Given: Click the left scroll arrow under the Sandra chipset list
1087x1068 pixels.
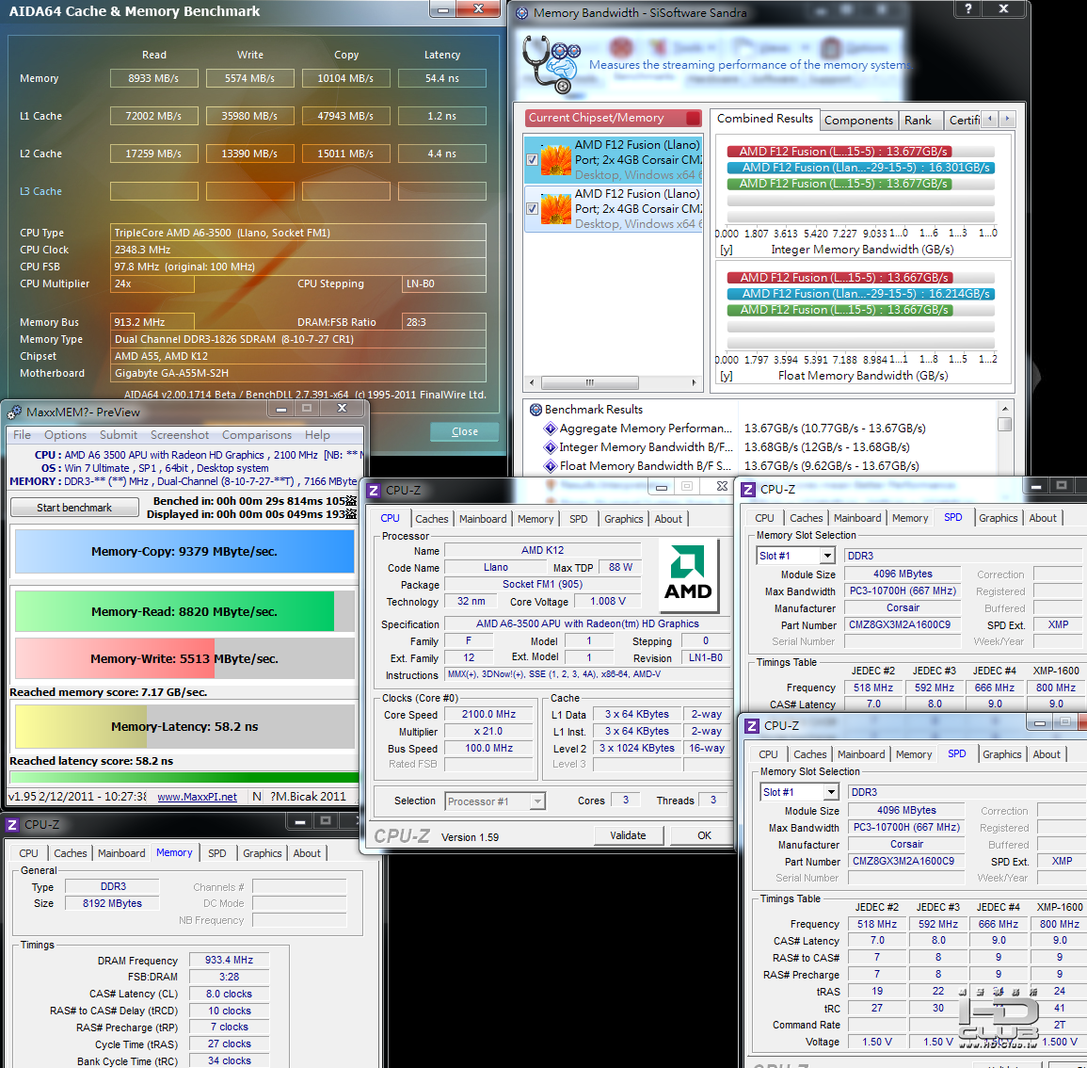Looking at the screenshot, I should click(x=532, y=382).
